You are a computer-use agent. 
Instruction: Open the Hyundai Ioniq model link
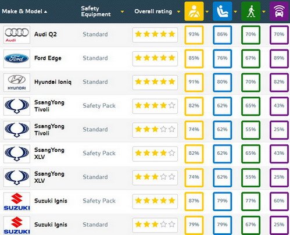(x=53, y=82)
